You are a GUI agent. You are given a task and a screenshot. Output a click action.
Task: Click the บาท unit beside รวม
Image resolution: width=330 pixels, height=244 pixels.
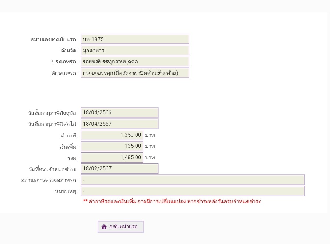click(x=150, y=158)
